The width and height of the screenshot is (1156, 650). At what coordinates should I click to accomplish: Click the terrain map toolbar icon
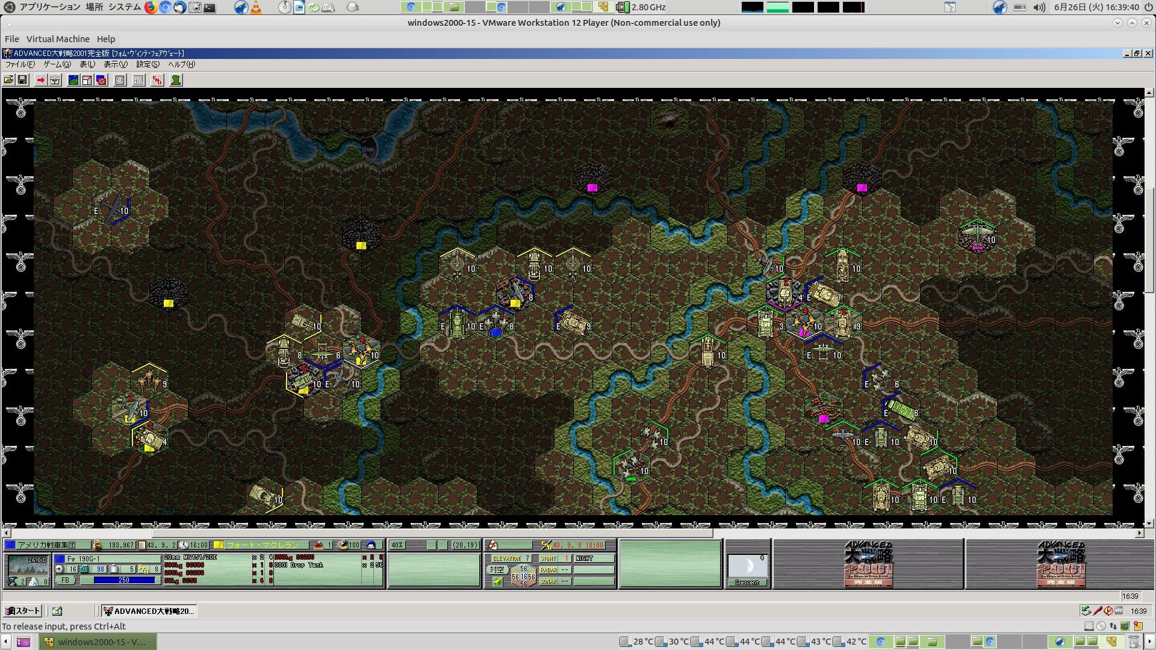click(x=73, y=80)
